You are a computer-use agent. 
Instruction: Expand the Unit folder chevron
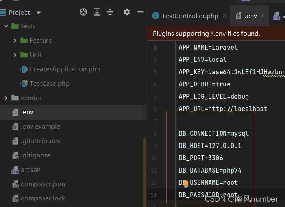tap(15, 55)
